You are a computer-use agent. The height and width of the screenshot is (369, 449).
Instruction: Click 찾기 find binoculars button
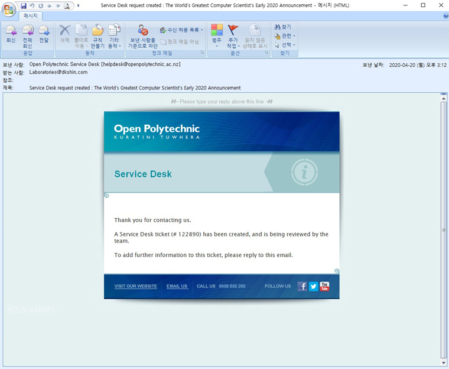click(x=282, y=27)
